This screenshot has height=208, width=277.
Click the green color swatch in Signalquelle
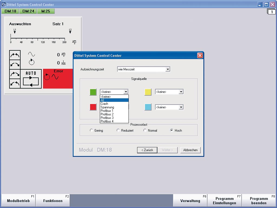[93, 92]
